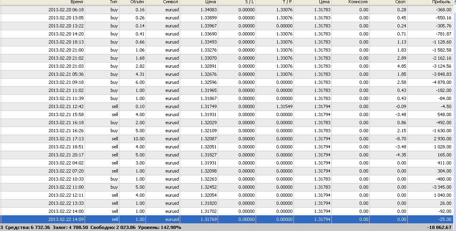
Task: Click Свободно: 2 023.86 in status row
Action: coord(113,227)
